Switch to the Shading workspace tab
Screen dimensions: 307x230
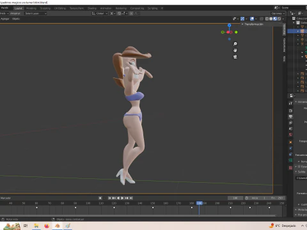(x=92, y=8)
